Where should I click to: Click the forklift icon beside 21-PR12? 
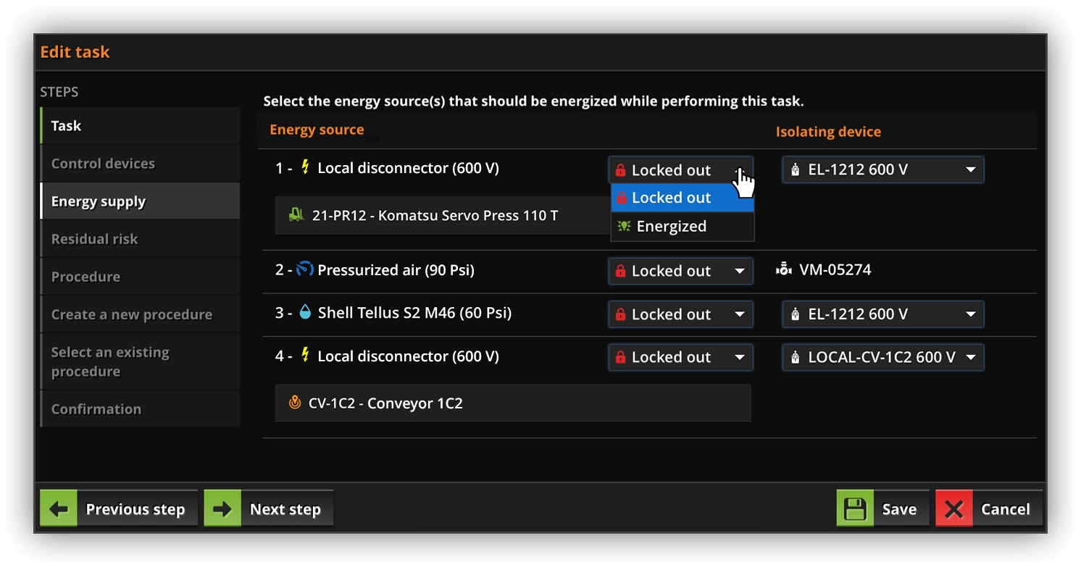click(296, 215)
